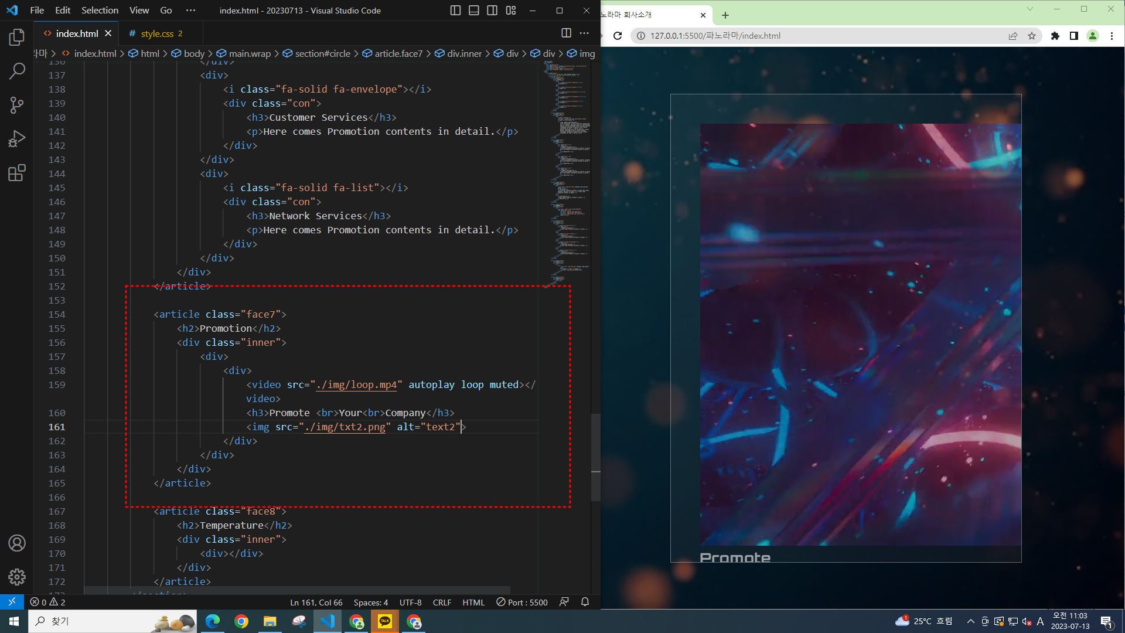This screenshot has width=1125, height=633.
Task: Click the CRLF end-of-line indicator
Action: pos(442,602)
